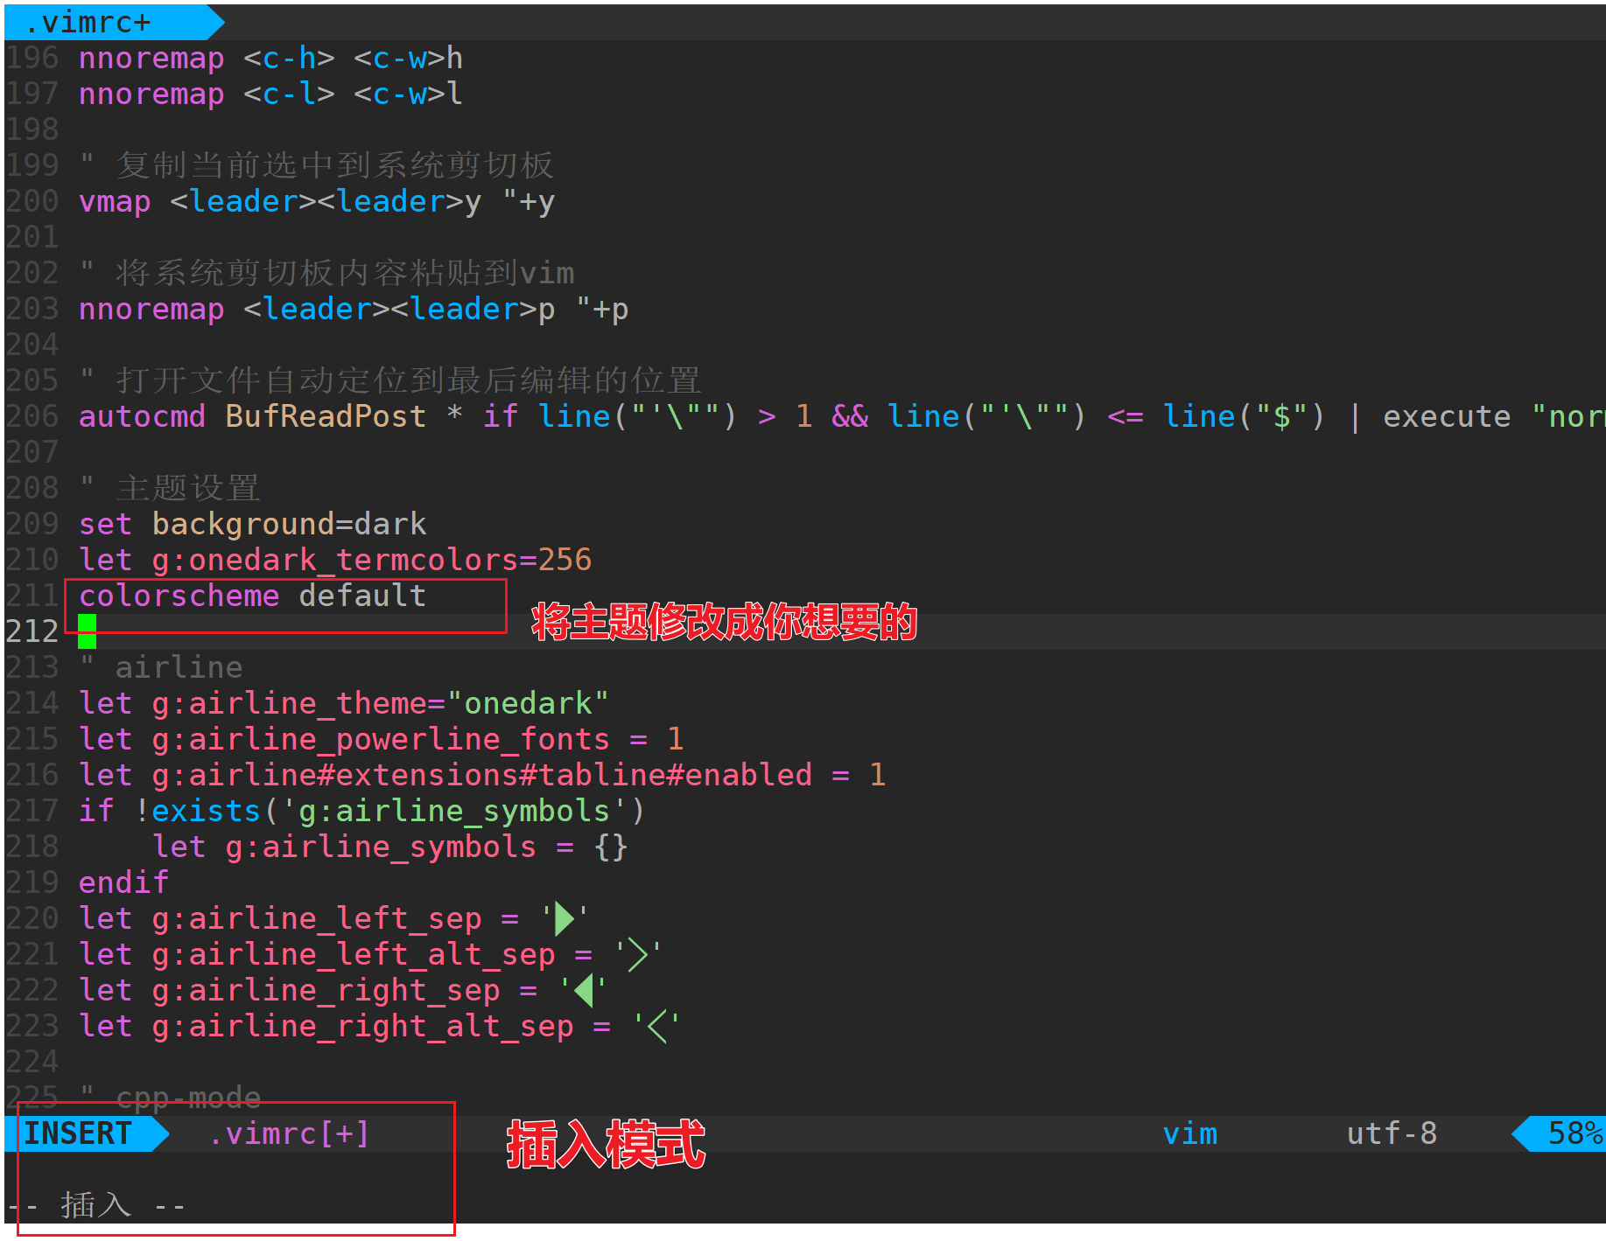Click the hollow right chevron separator on line 221
This screenshot has width=1606, height=1241.
point(638,954)
